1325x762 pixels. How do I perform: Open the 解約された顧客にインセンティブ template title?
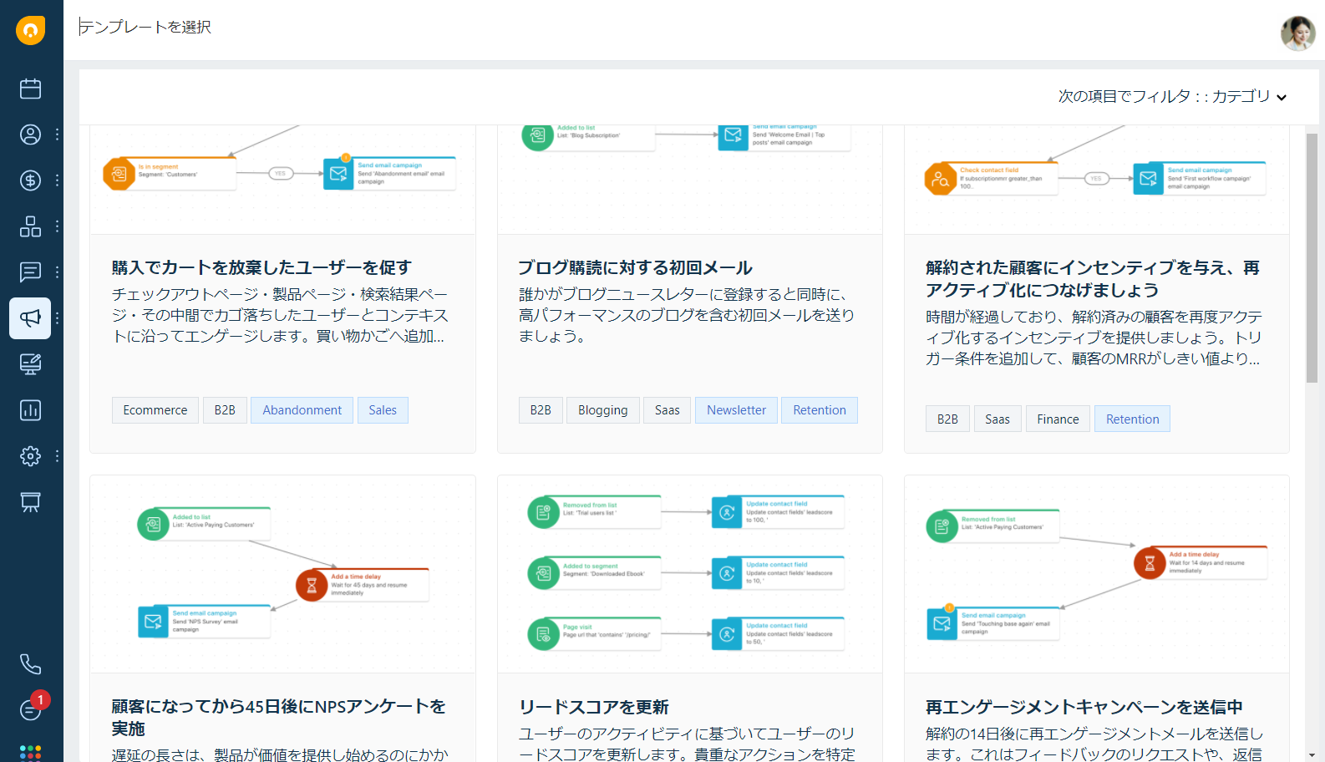1093,278
